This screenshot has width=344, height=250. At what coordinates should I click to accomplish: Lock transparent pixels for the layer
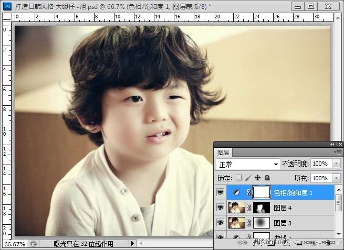(238, 178)
